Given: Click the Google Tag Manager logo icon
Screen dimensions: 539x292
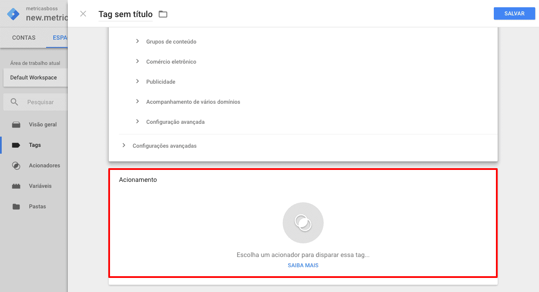Looking at the screenshot, I should [13, 14].
